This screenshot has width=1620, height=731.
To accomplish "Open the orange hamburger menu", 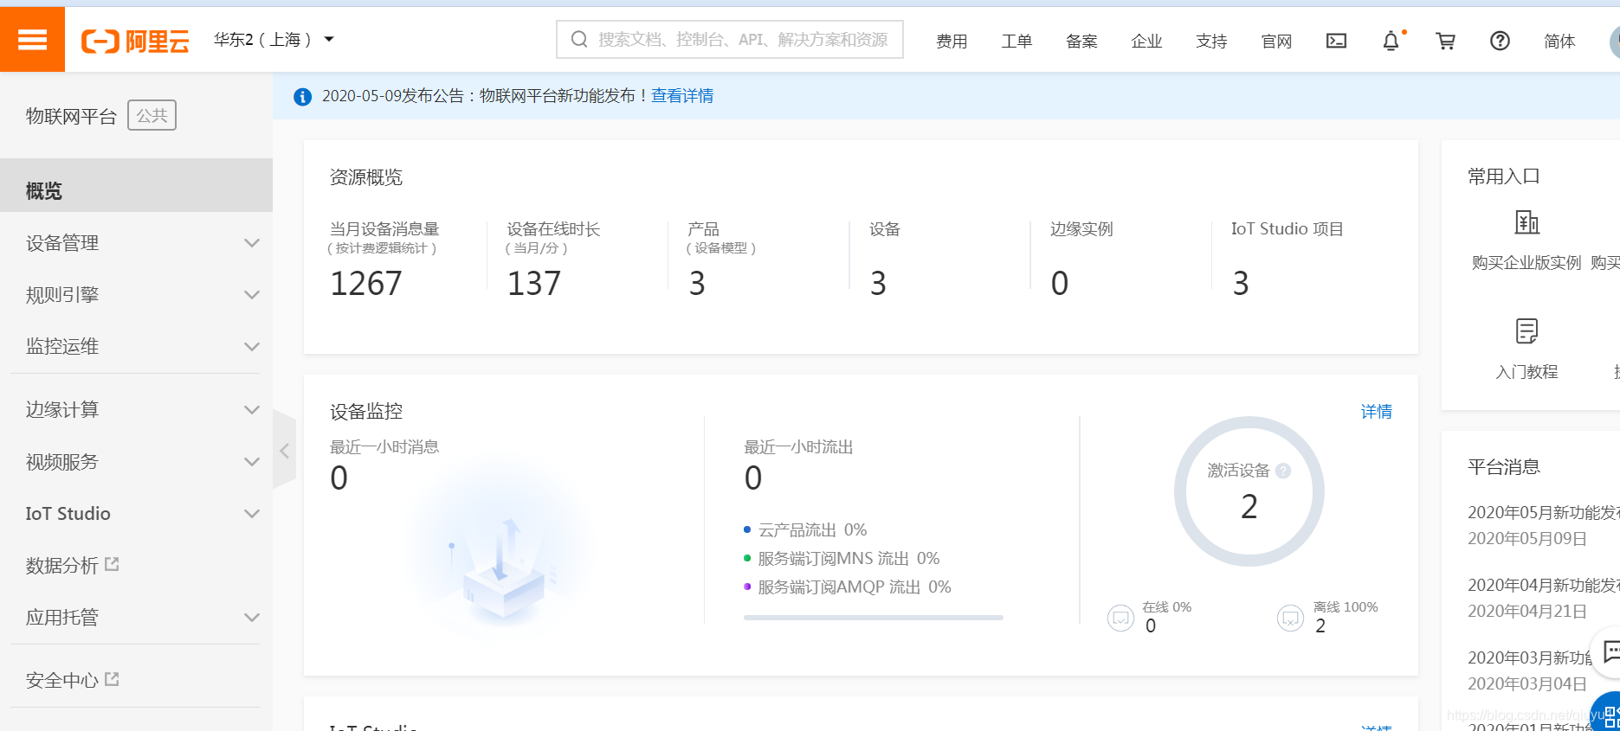I will pos(32,39).
